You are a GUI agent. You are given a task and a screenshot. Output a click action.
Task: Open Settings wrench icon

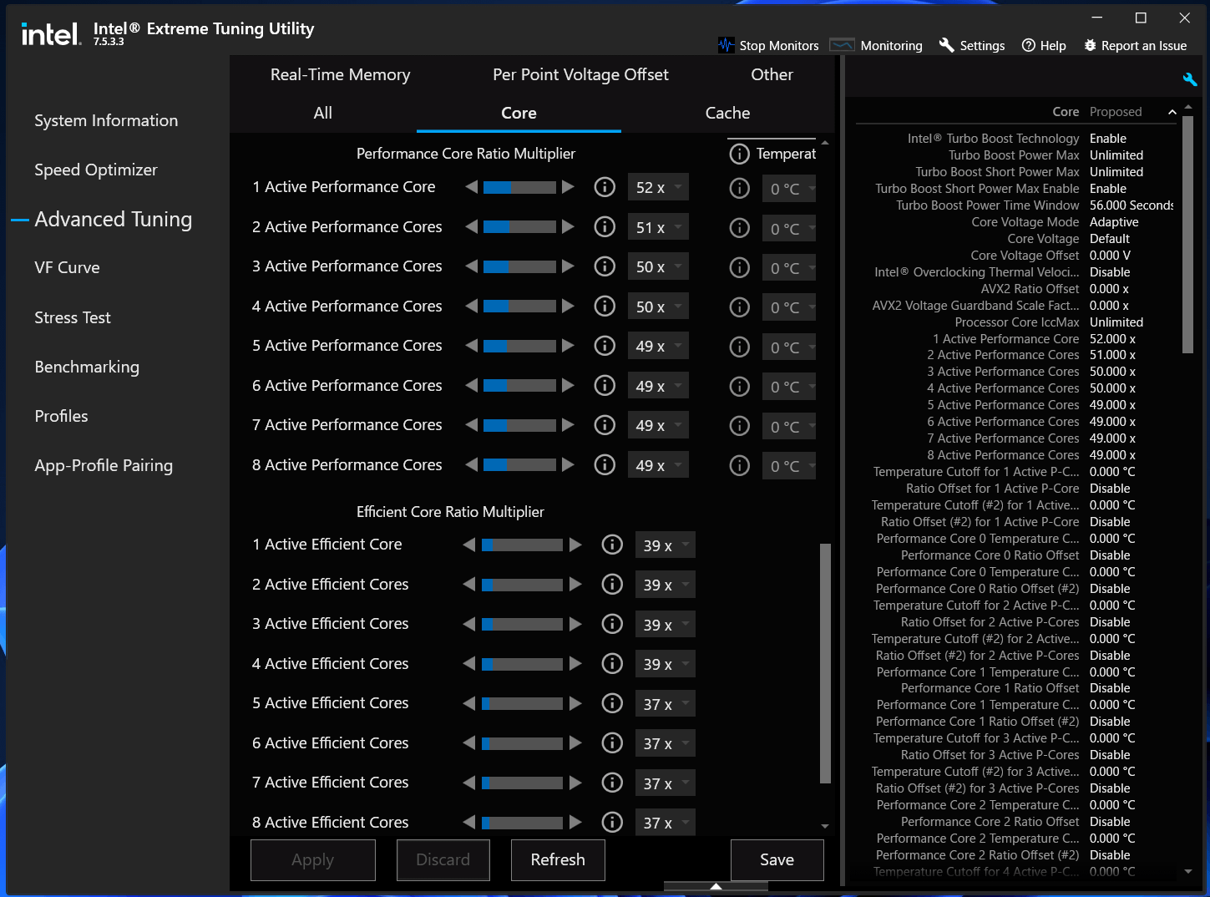pos(946,45)
